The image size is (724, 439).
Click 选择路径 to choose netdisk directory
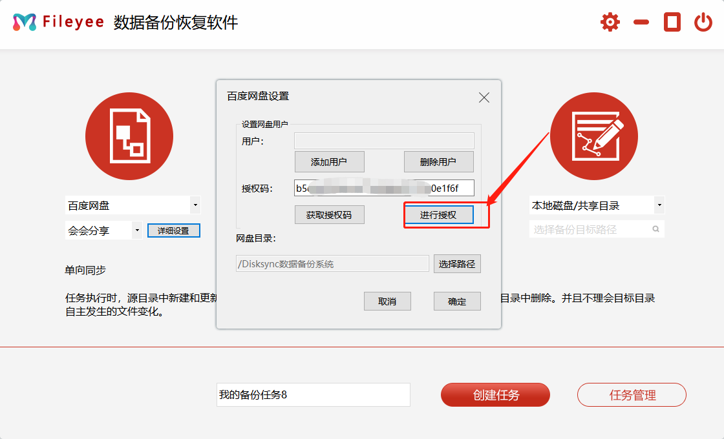pyautogui.click(x=457, y=263)
